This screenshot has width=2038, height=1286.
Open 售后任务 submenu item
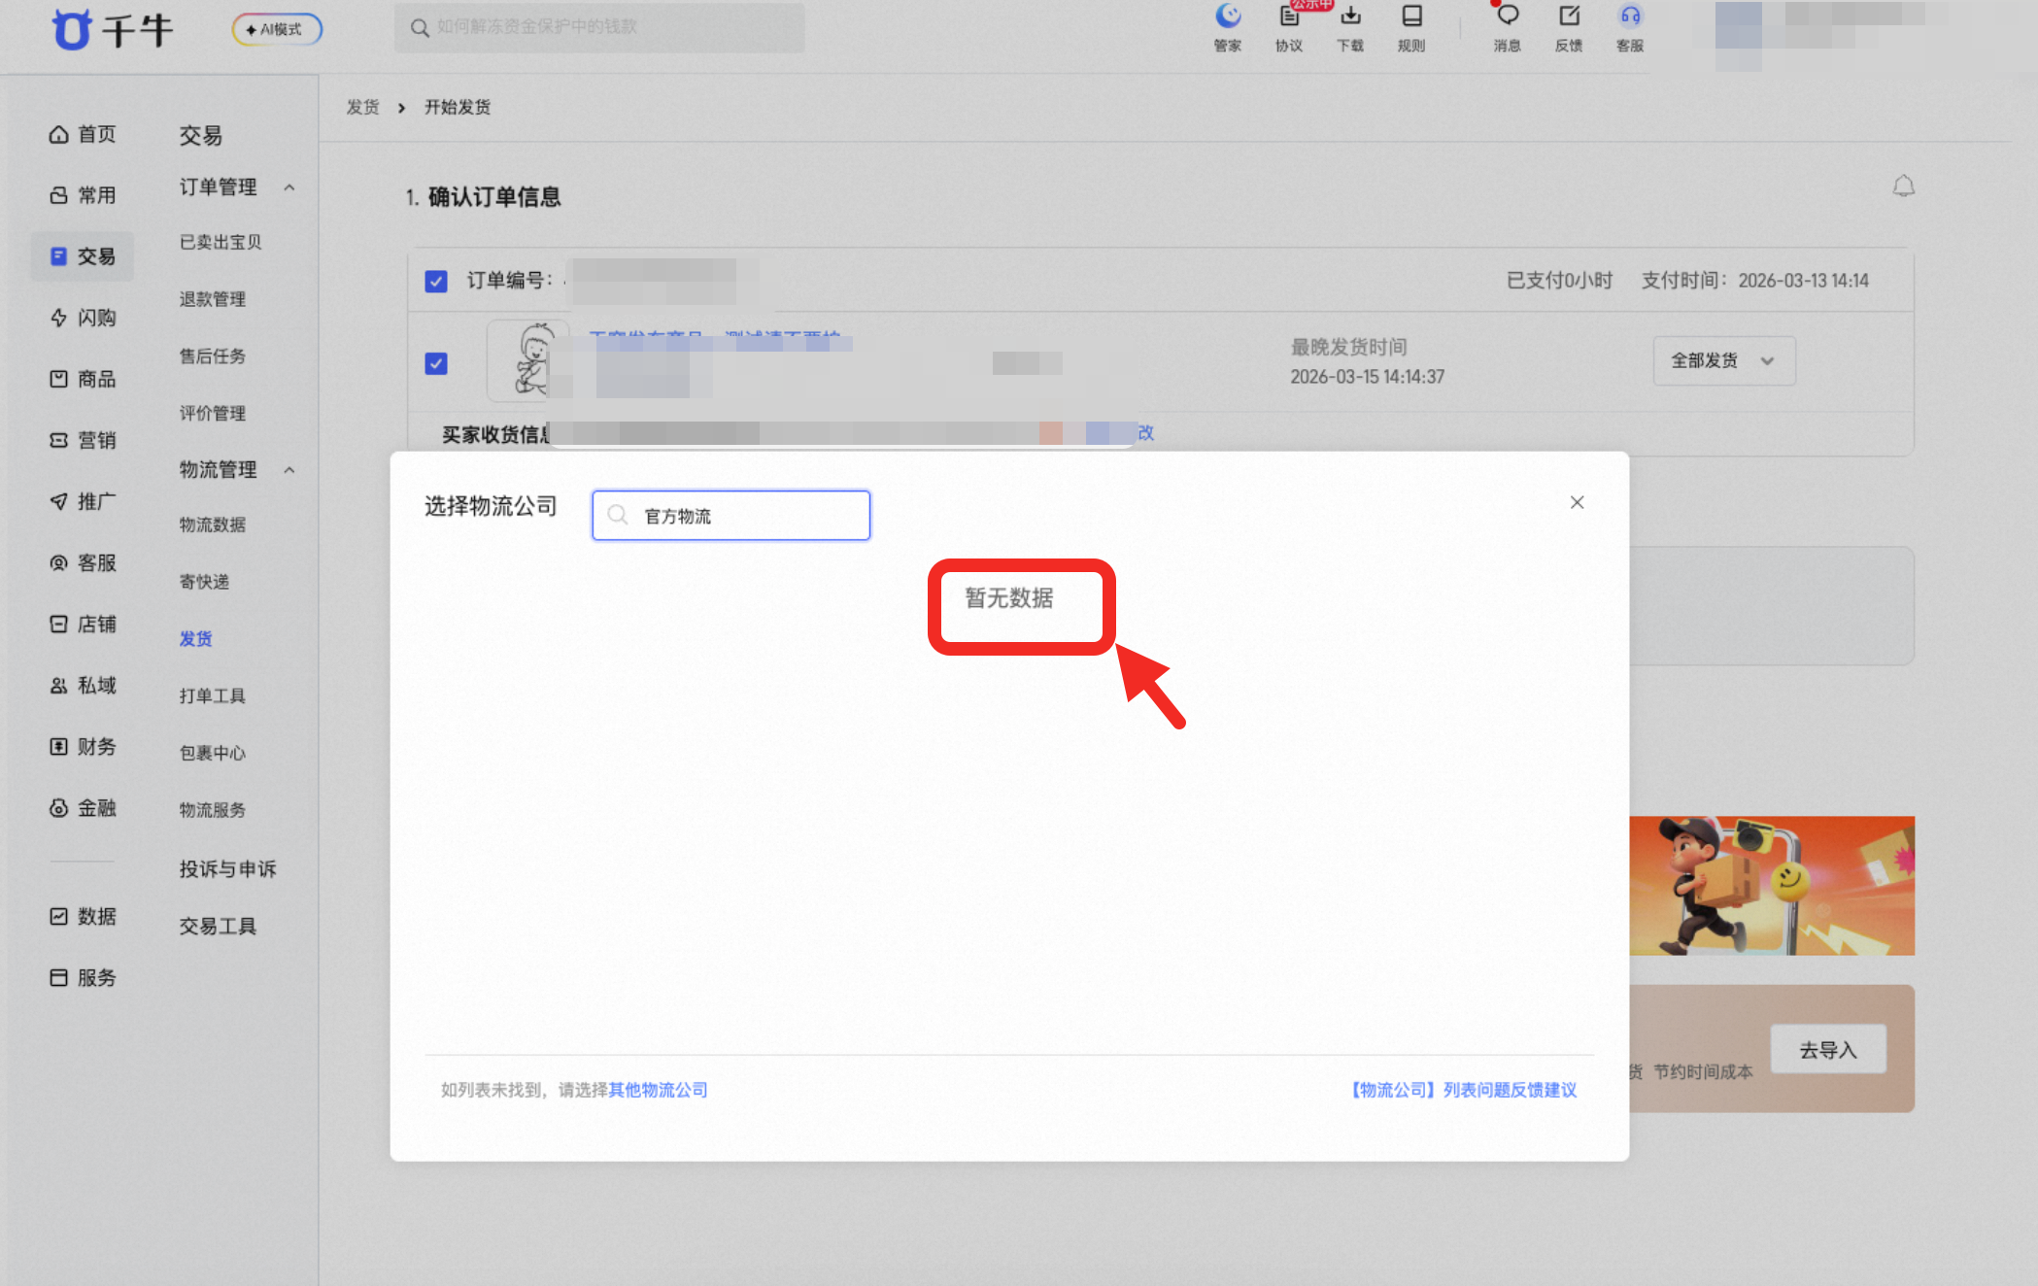(212, 356)
